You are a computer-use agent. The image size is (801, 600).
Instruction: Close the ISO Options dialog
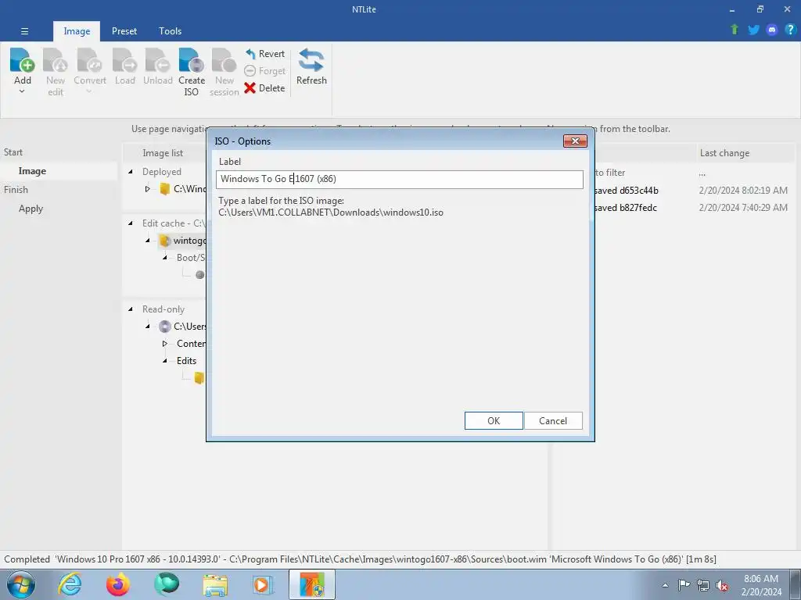(575, 141)
